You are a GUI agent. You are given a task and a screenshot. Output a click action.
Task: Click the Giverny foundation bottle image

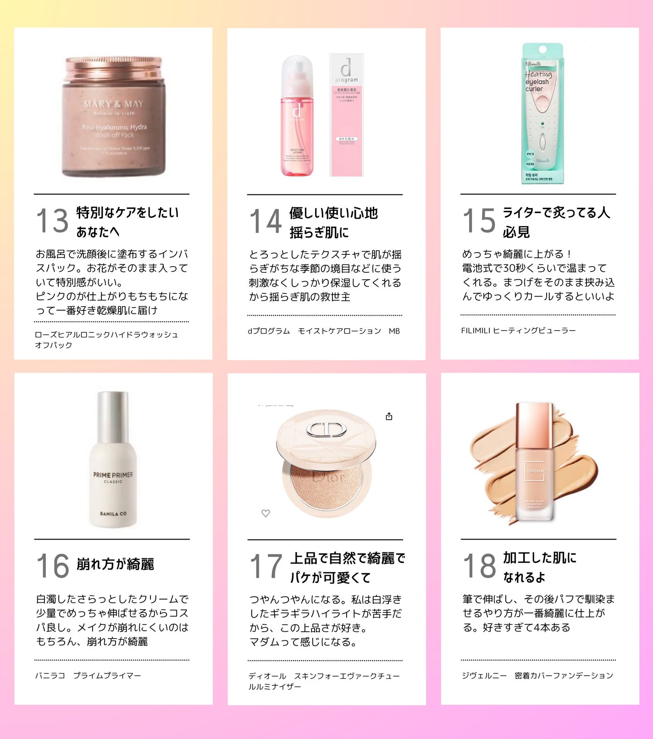(x=534, y=462)
